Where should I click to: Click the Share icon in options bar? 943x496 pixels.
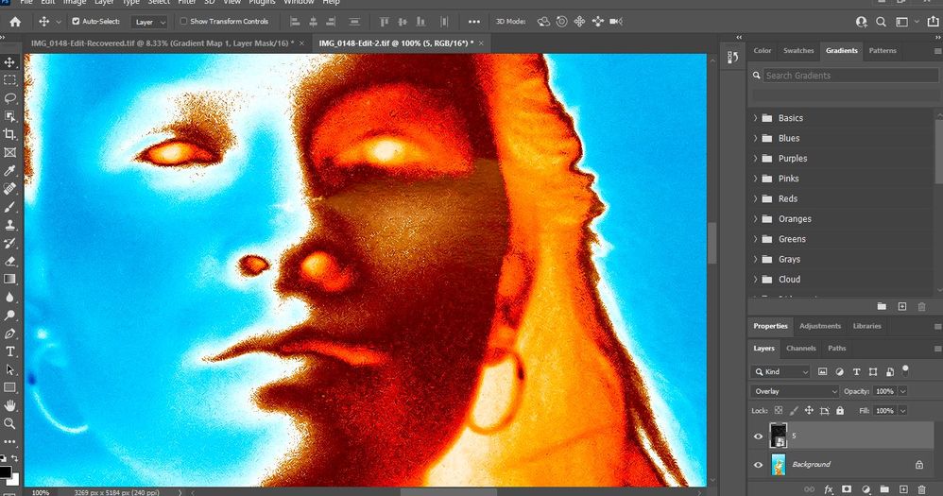(x=934, y=22)
